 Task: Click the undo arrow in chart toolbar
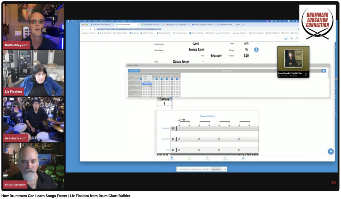point(291,38)
